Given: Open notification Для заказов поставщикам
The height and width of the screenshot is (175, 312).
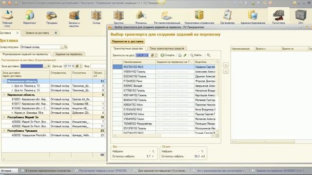Looking at the screenshot, I should pos(160,171).
